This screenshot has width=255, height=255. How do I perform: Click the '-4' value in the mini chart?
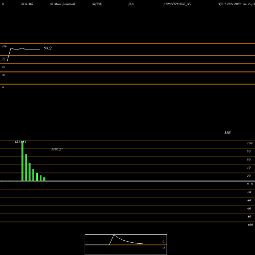[163, 248]
